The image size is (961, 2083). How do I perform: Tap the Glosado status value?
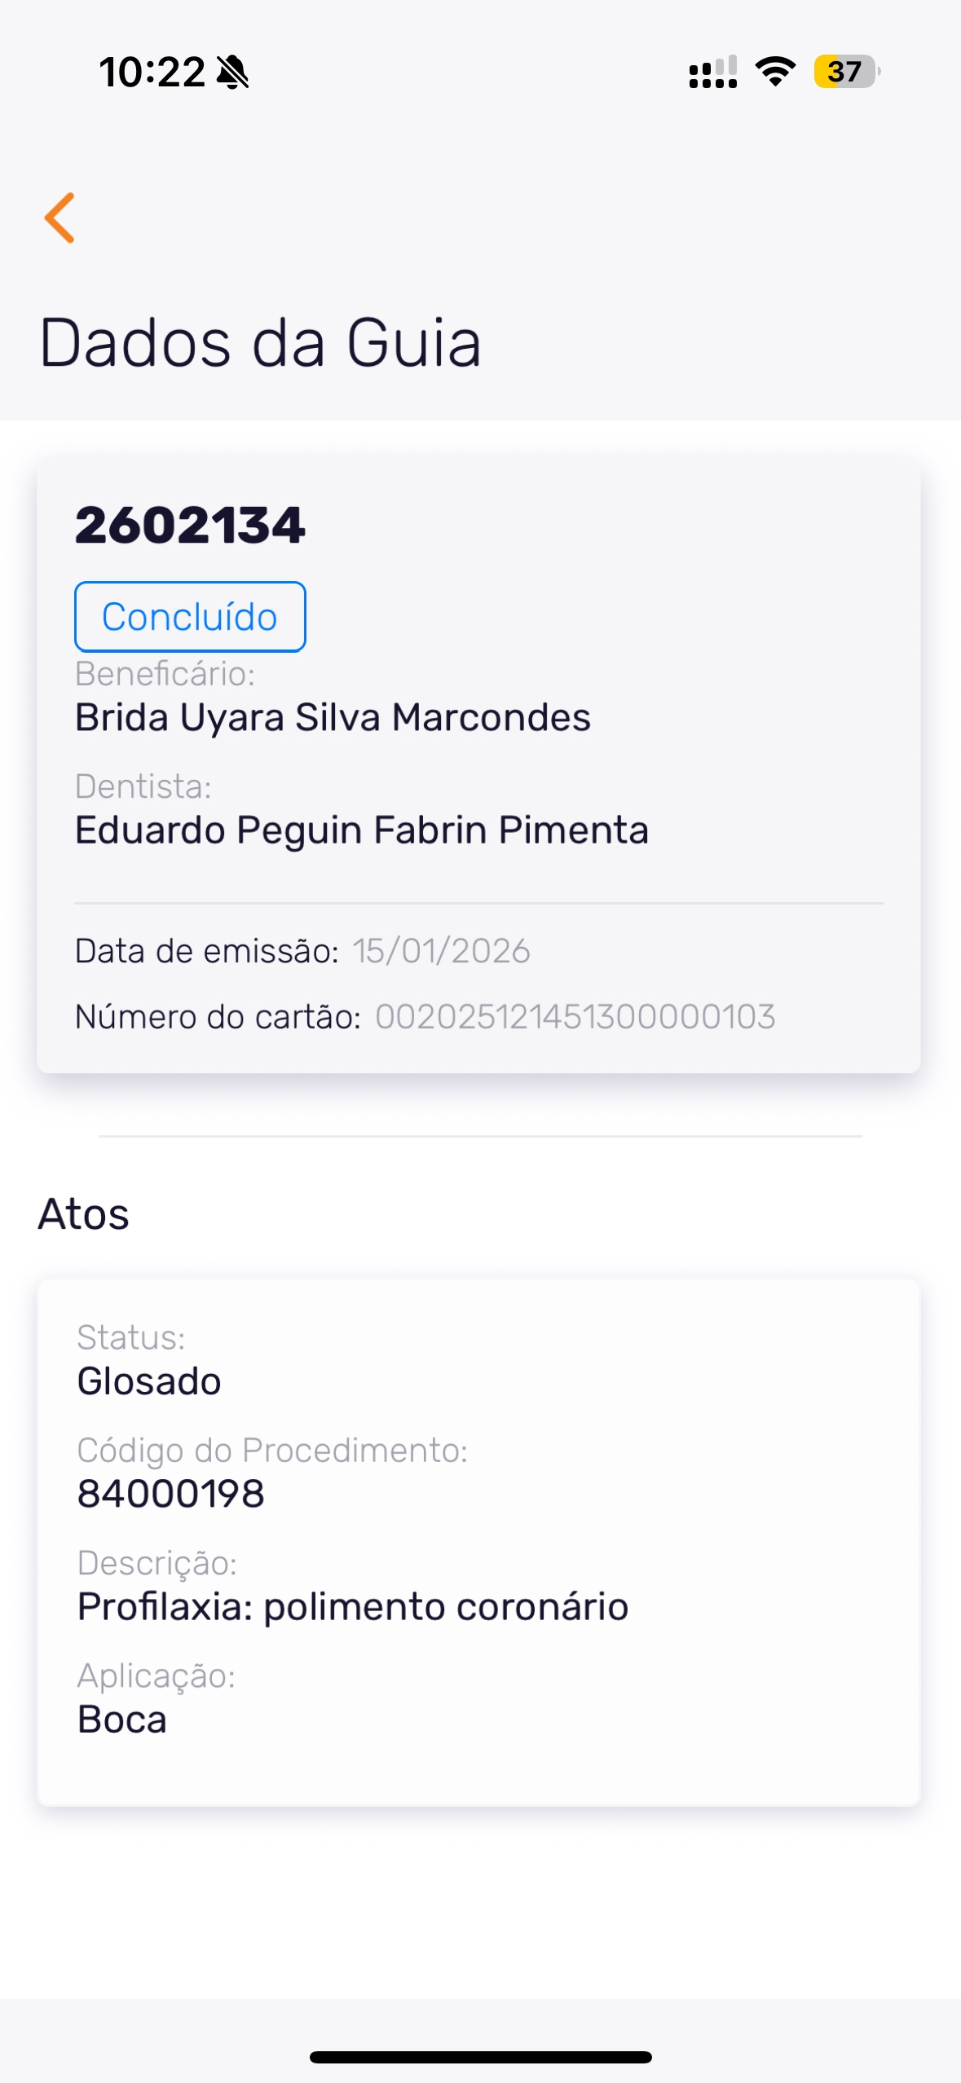(x=149, y=1382)
